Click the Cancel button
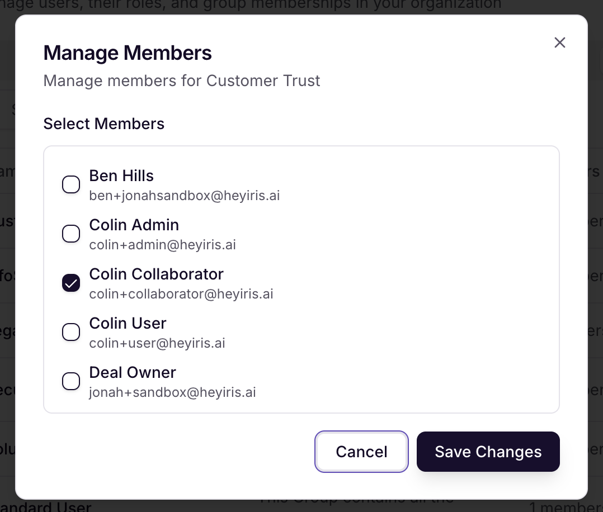This screenshot has width=603, height=512. coord(361,452)
